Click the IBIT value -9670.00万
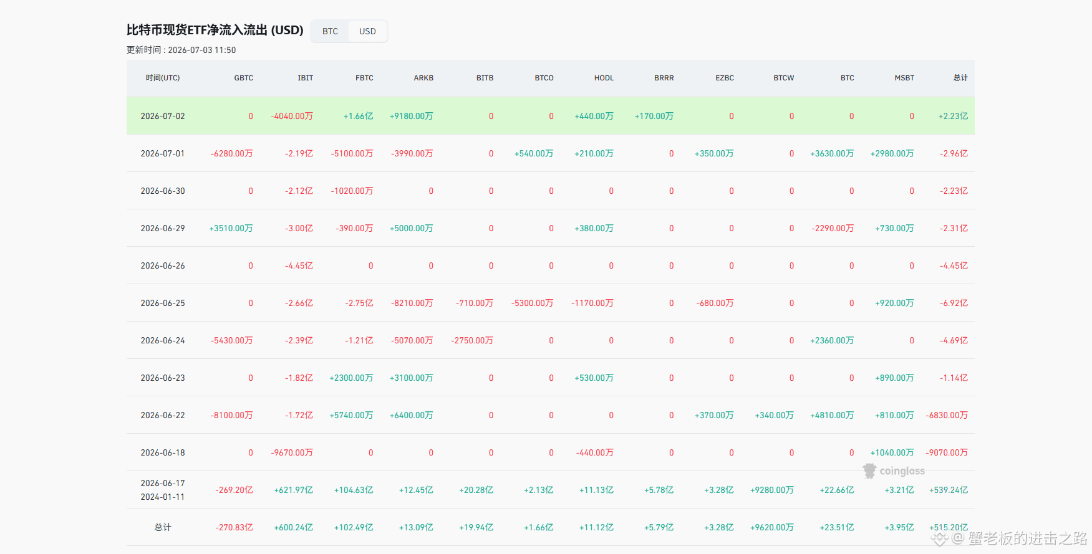The height and width of the screenshot is (554, 1092). click(292, 452)
